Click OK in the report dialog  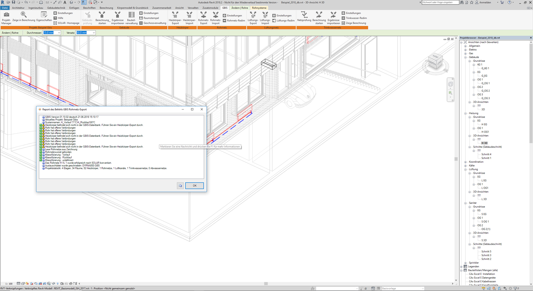point(194,186)
